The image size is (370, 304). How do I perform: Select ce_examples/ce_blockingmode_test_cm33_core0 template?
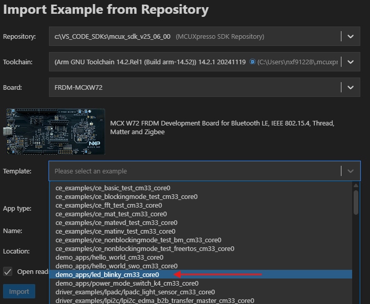201,197
